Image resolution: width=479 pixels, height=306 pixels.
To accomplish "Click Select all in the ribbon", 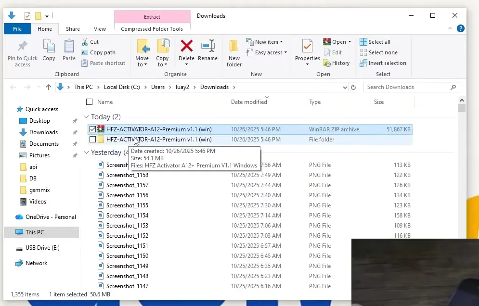I will pos(375,42).
